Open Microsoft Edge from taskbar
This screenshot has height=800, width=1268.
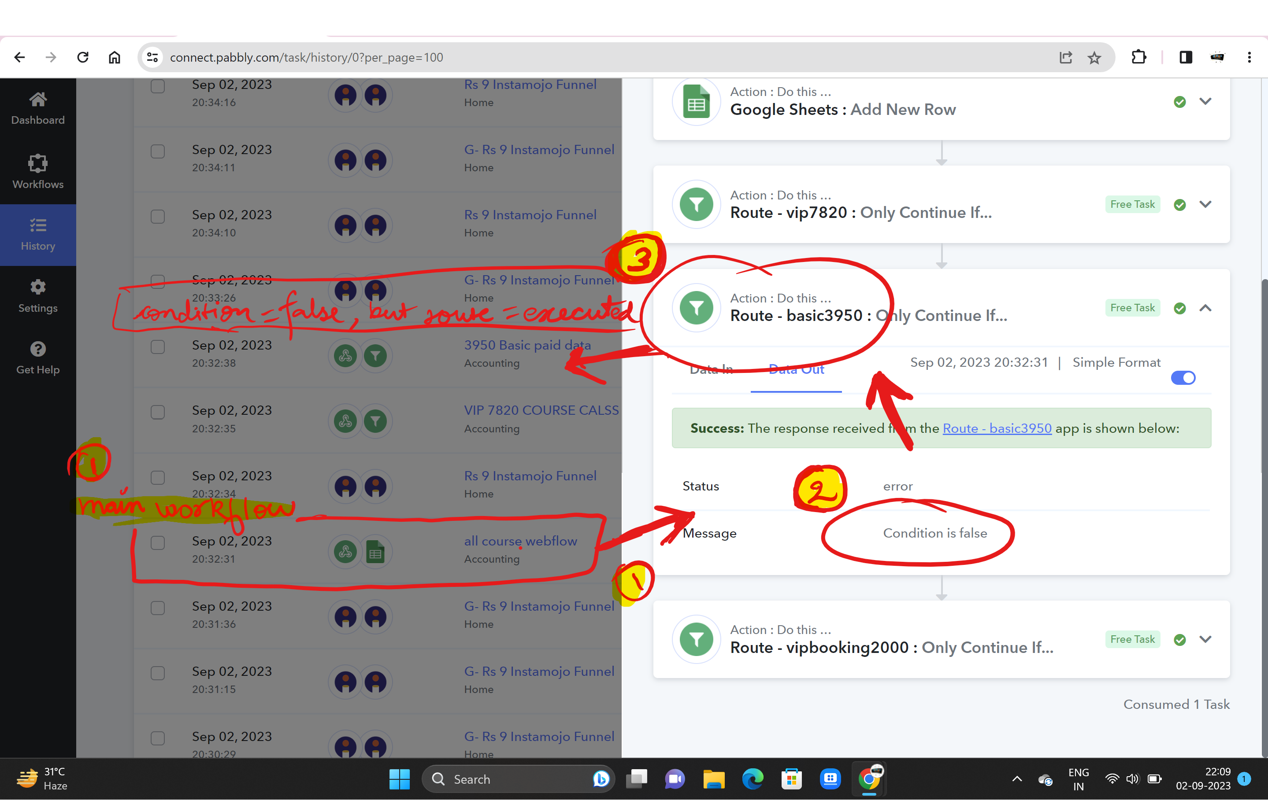pos(753,779)
